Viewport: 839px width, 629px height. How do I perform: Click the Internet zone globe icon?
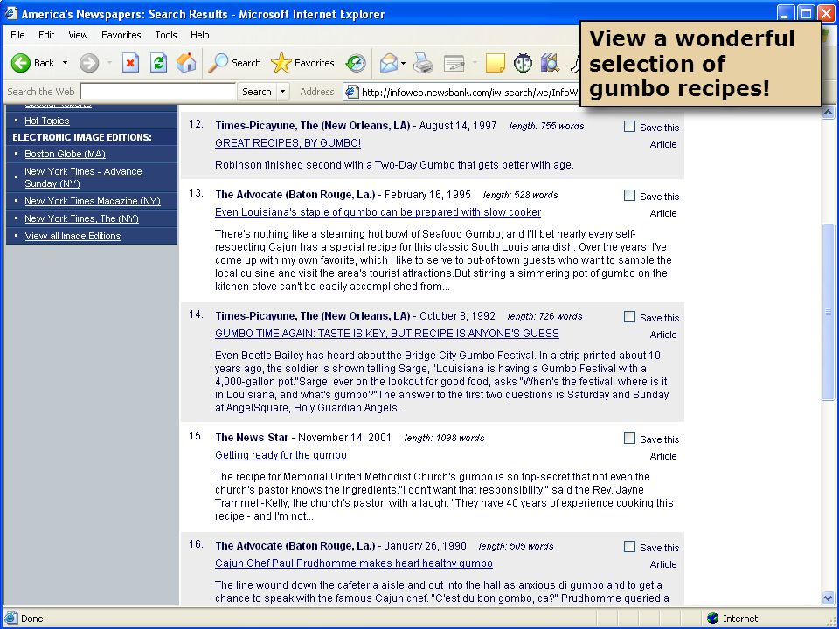point(712,619)
